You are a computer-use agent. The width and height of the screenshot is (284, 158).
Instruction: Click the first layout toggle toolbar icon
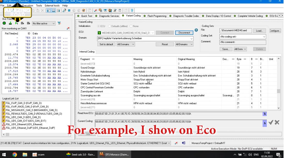[x=49, y=11]
